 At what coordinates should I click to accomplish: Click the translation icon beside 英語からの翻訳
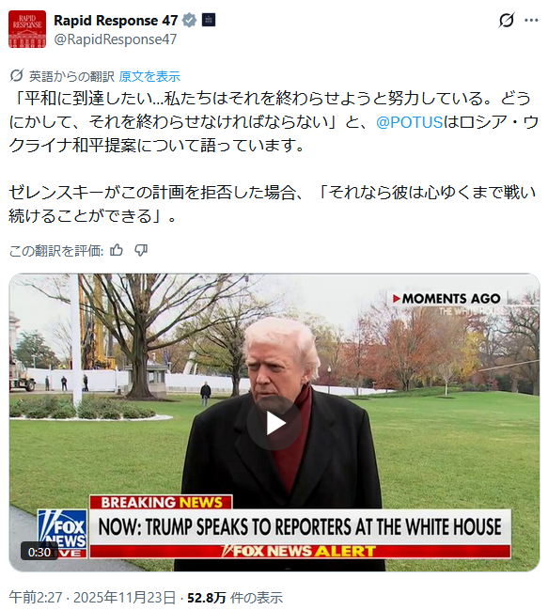pos(17,75)
